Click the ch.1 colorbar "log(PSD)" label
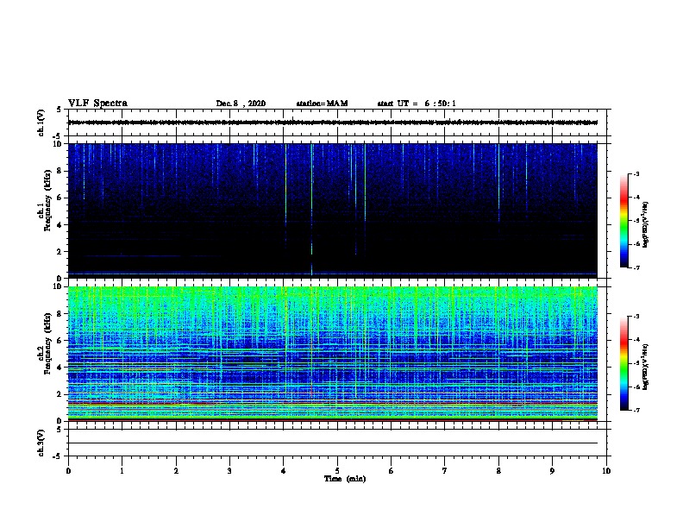 [x=646, y=224]
